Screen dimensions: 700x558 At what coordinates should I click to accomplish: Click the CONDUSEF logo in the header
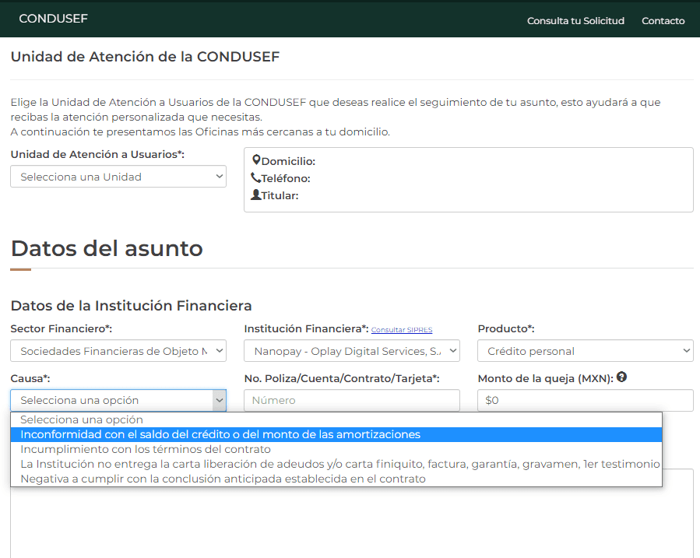[x=53, y=19]
